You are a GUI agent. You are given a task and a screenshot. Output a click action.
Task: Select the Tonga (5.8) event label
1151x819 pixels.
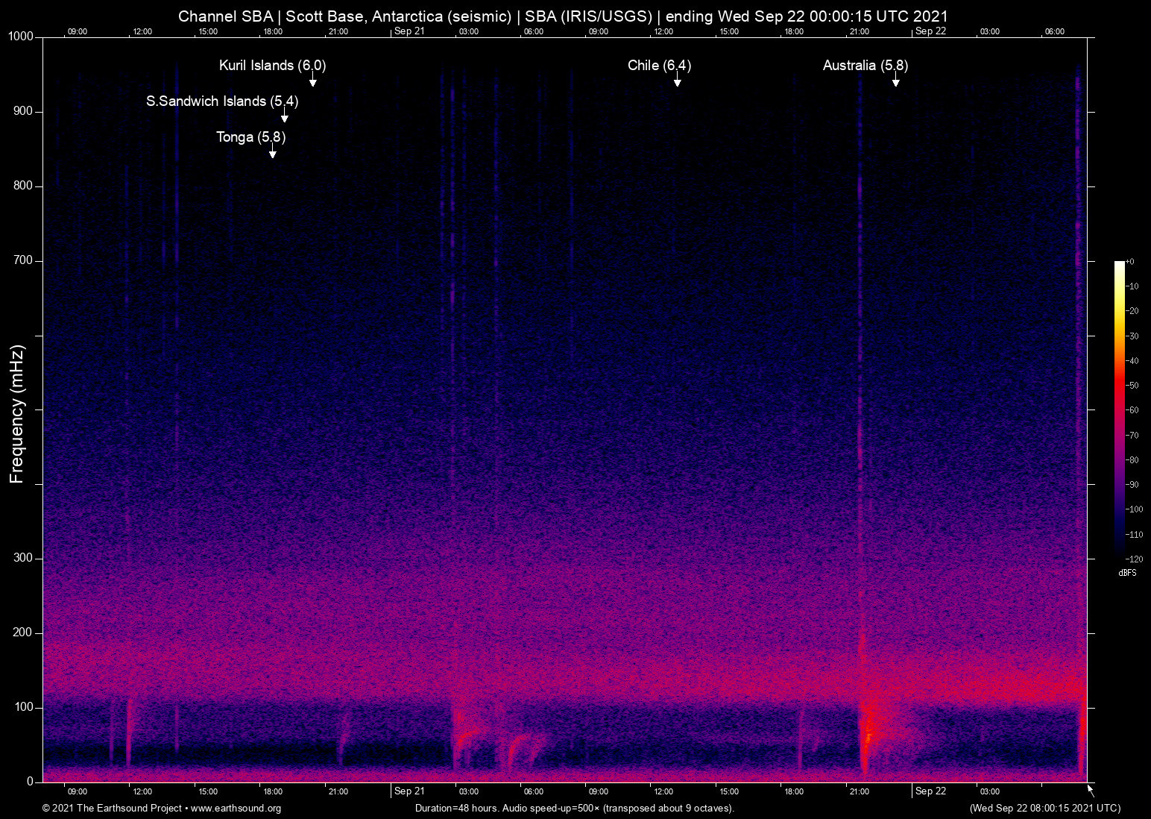250,137
